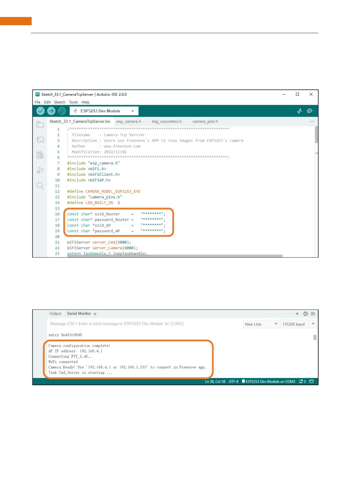
Task: Maximize the Arduino IDE window
Action: coord(297,94)
